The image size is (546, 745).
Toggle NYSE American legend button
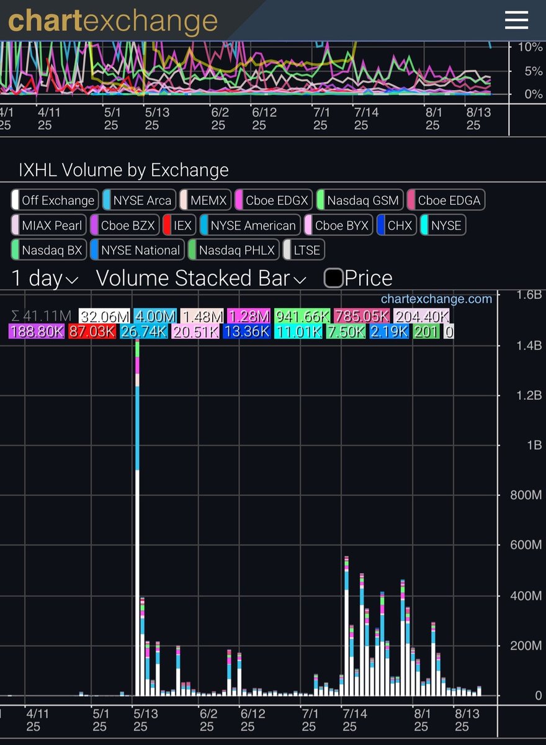click(x=250, y=225)
